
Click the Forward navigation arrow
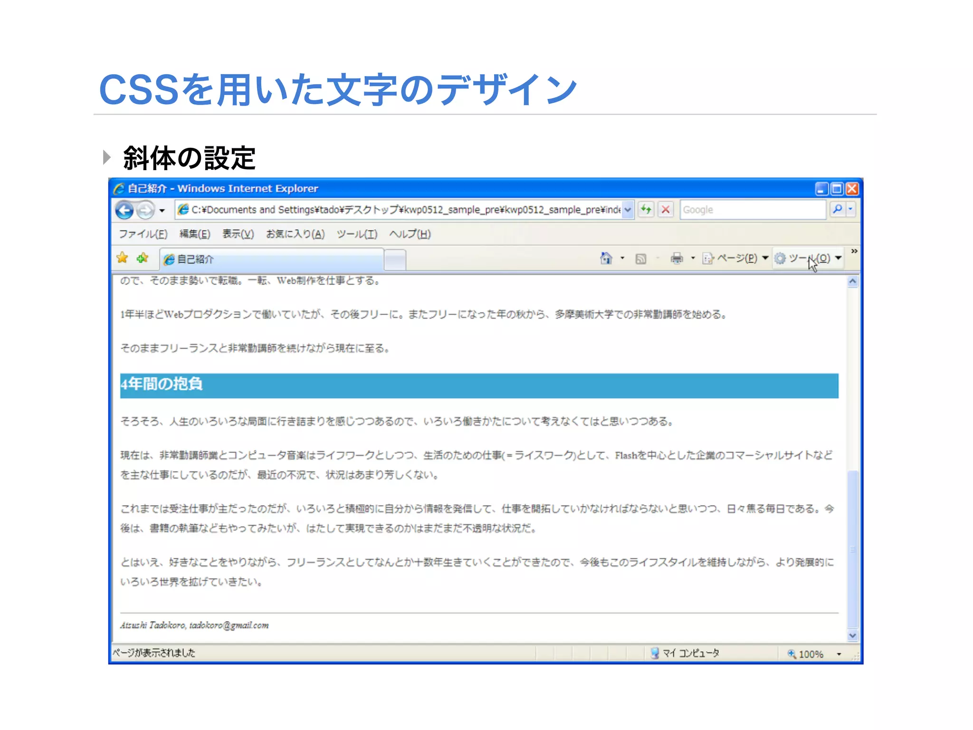[145, 210]
